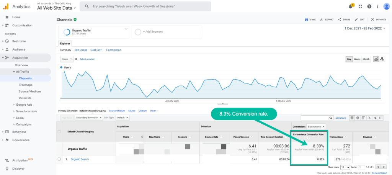
Task: Click the Save report icon
Action: click(310, 20)
